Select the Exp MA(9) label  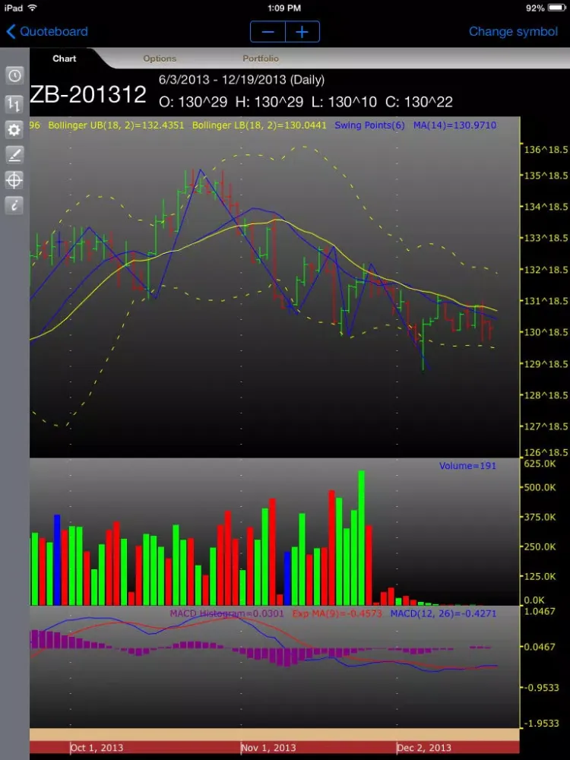click(337, 613)
